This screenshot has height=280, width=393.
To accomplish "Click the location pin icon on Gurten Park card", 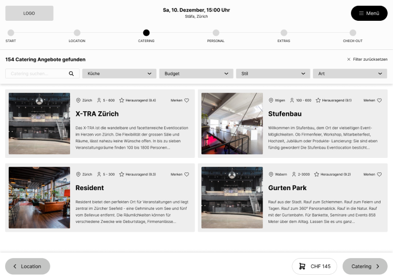I will coord(271,175).
